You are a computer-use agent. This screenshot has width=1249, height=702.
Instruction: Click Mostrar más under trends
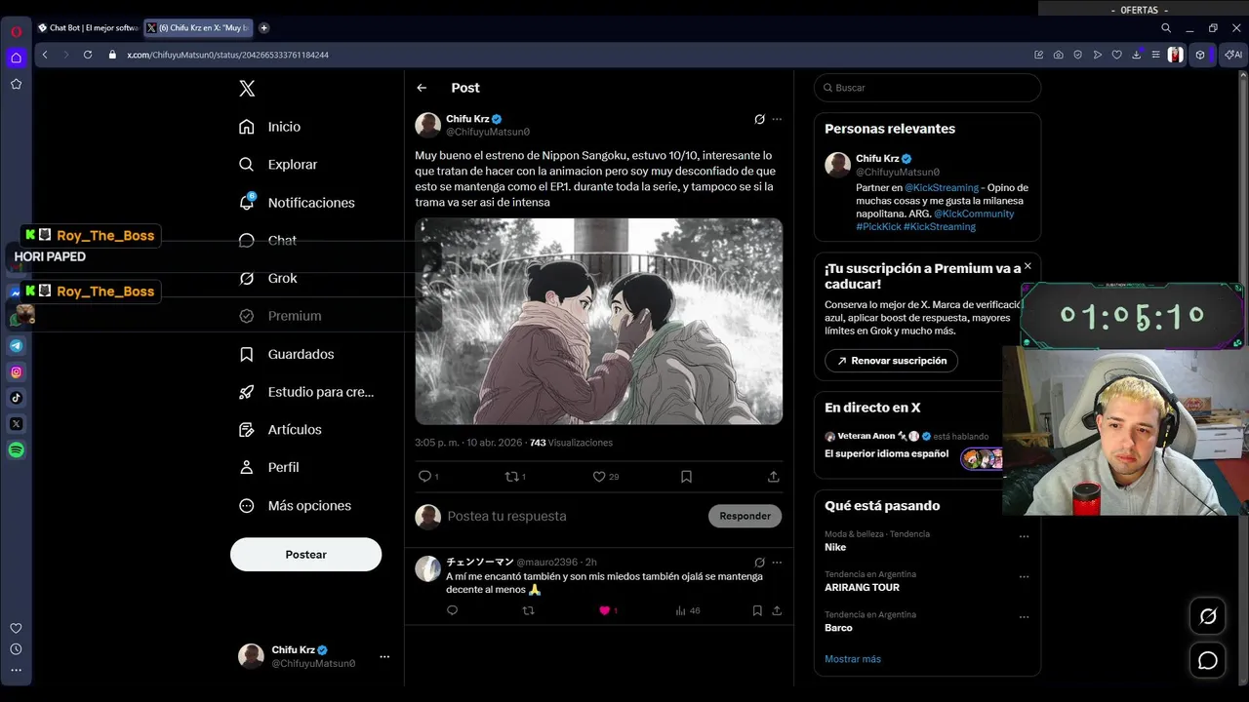coord(852,659)
